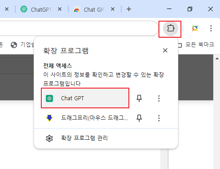Close the Chrome window
Viewport: 220px width, 169px height.
point(211,9)
